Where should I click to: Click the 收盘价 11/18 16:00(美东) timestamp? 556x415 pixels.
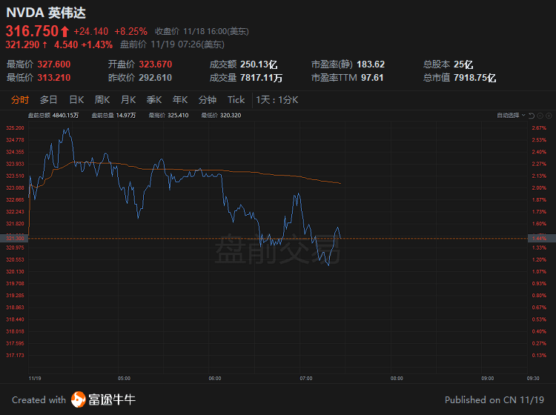coord(202,32)
